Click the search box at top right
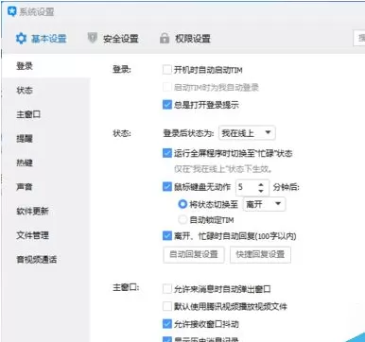365x342 pixels. [359, 39]
